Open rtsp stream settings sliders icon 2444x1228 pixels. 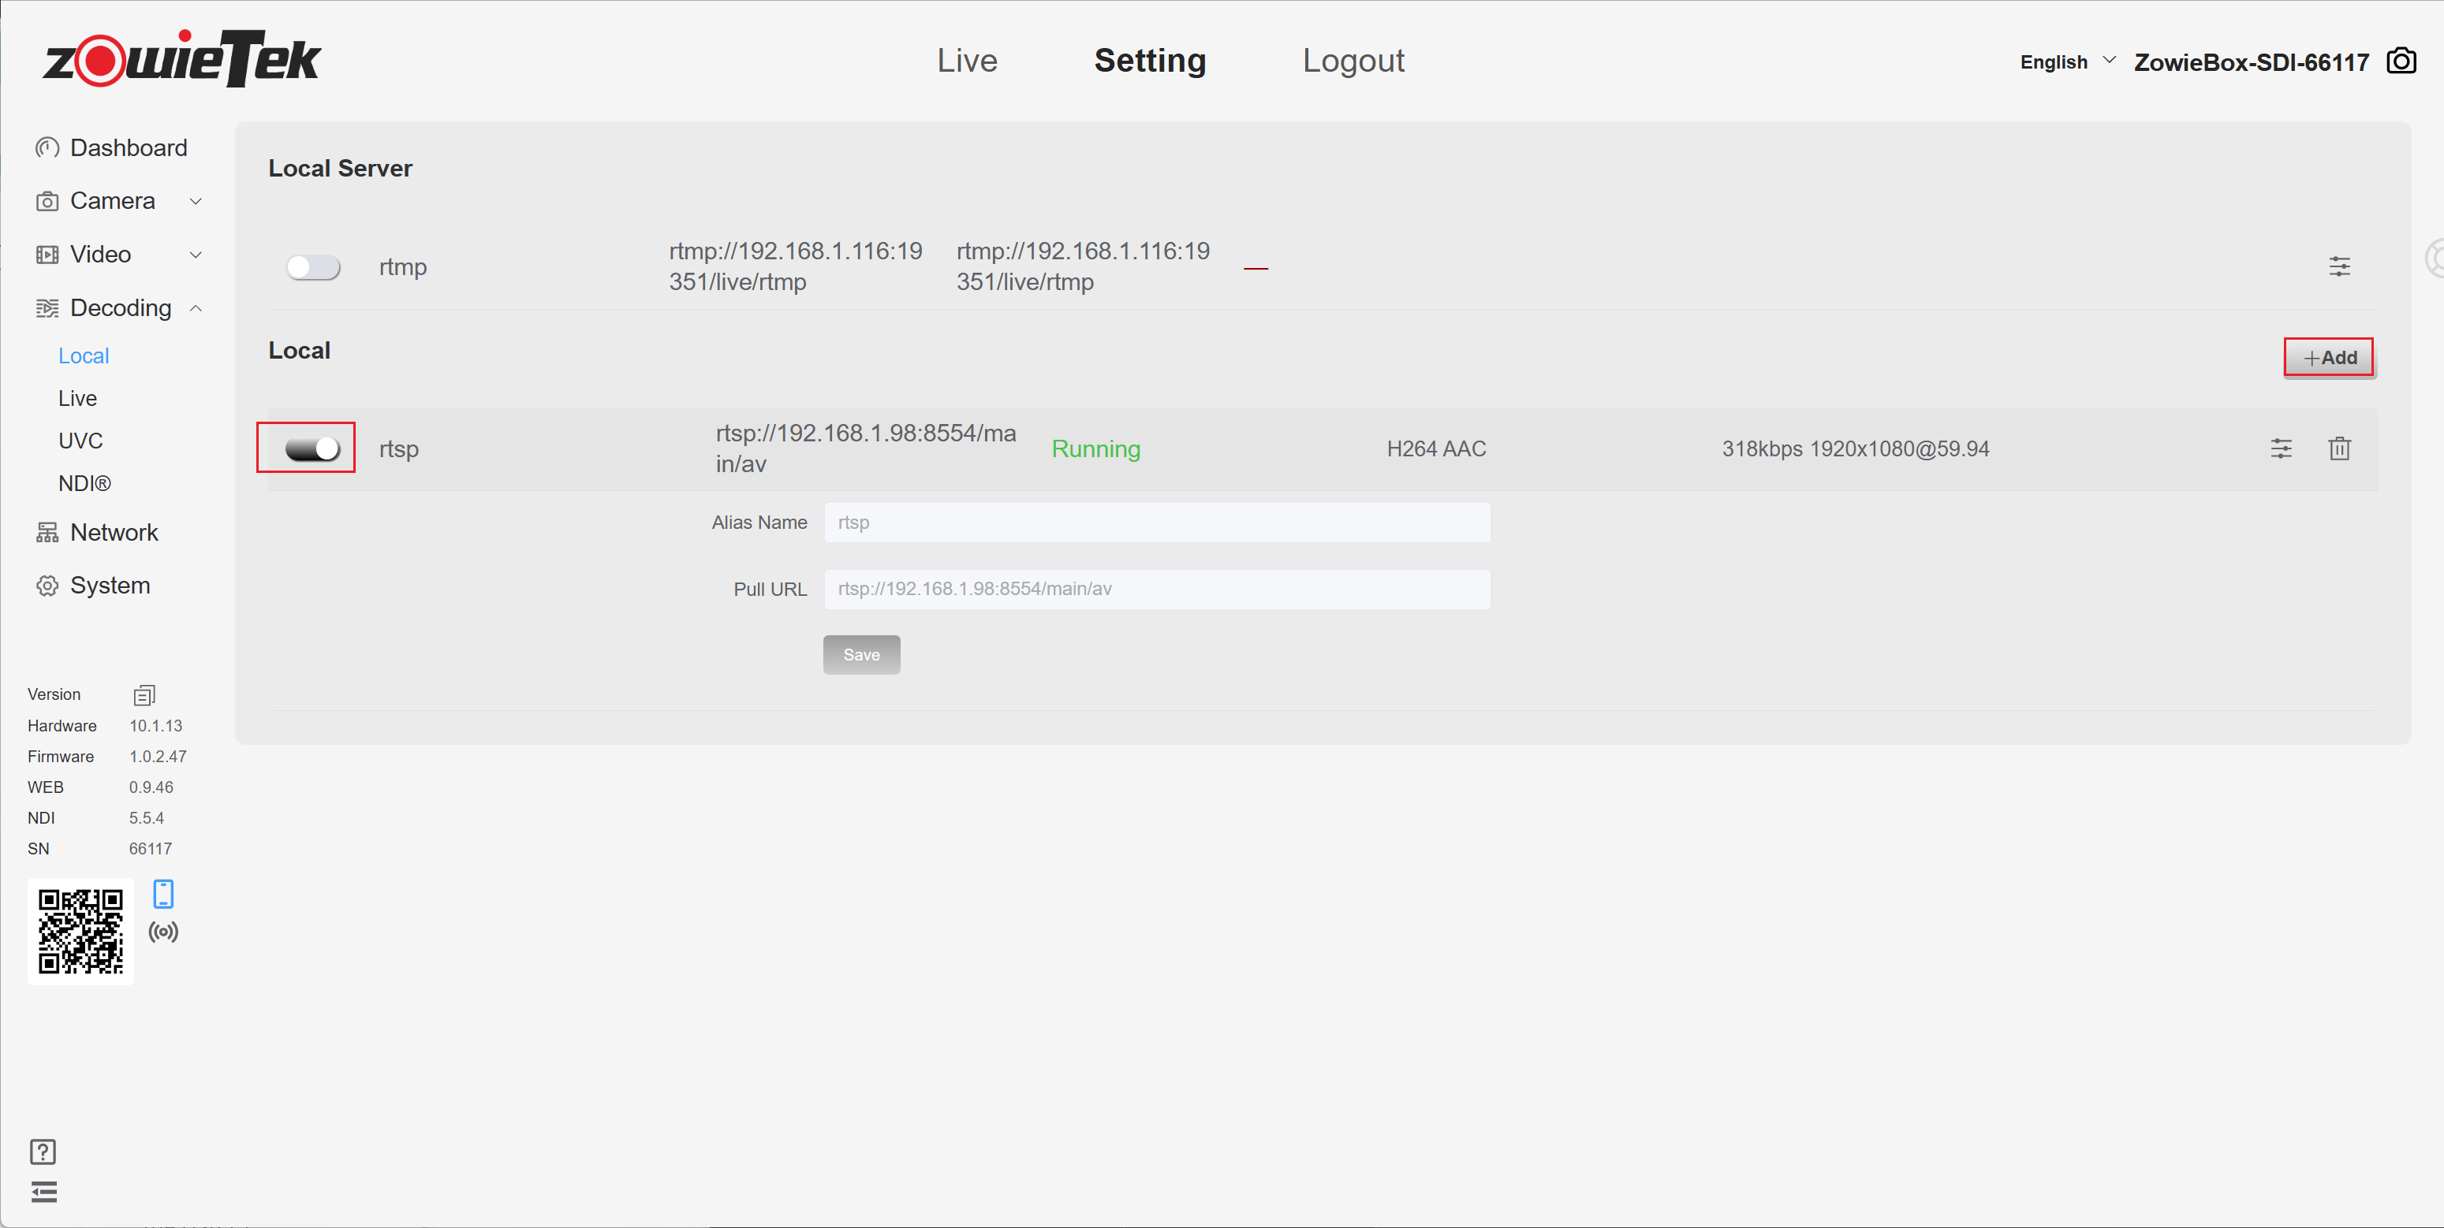(x=2280, y=448)
